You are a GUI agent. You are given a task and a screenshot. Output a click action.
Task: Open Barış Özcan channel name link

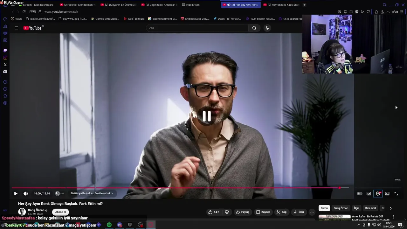tap(36, 210)
